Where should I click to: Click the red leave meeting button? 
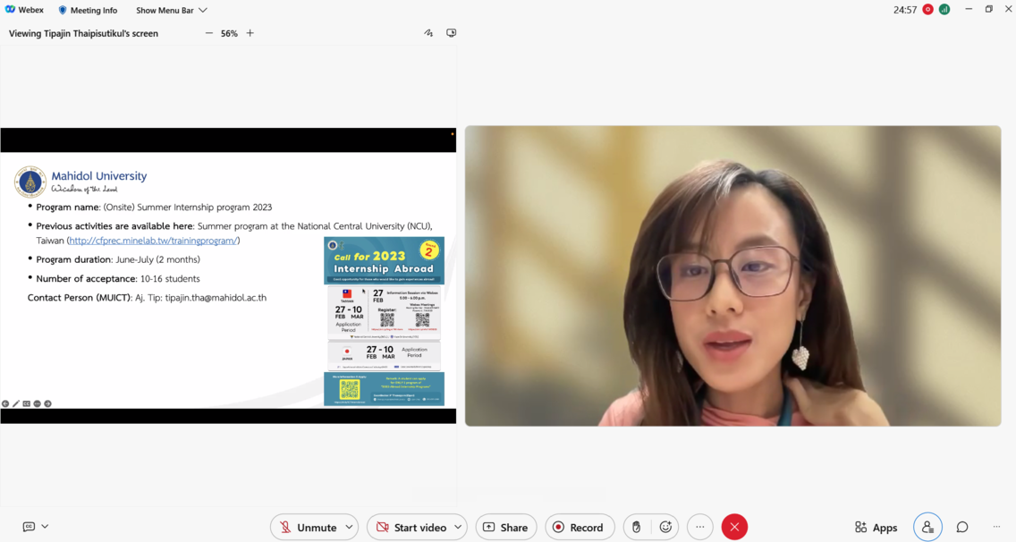(x=734, y=527)
